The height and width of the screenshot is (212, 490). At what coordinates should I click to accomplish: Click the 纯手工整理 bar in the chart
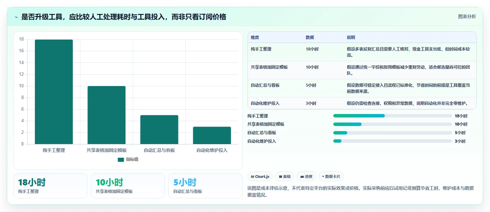pos(54,92)
